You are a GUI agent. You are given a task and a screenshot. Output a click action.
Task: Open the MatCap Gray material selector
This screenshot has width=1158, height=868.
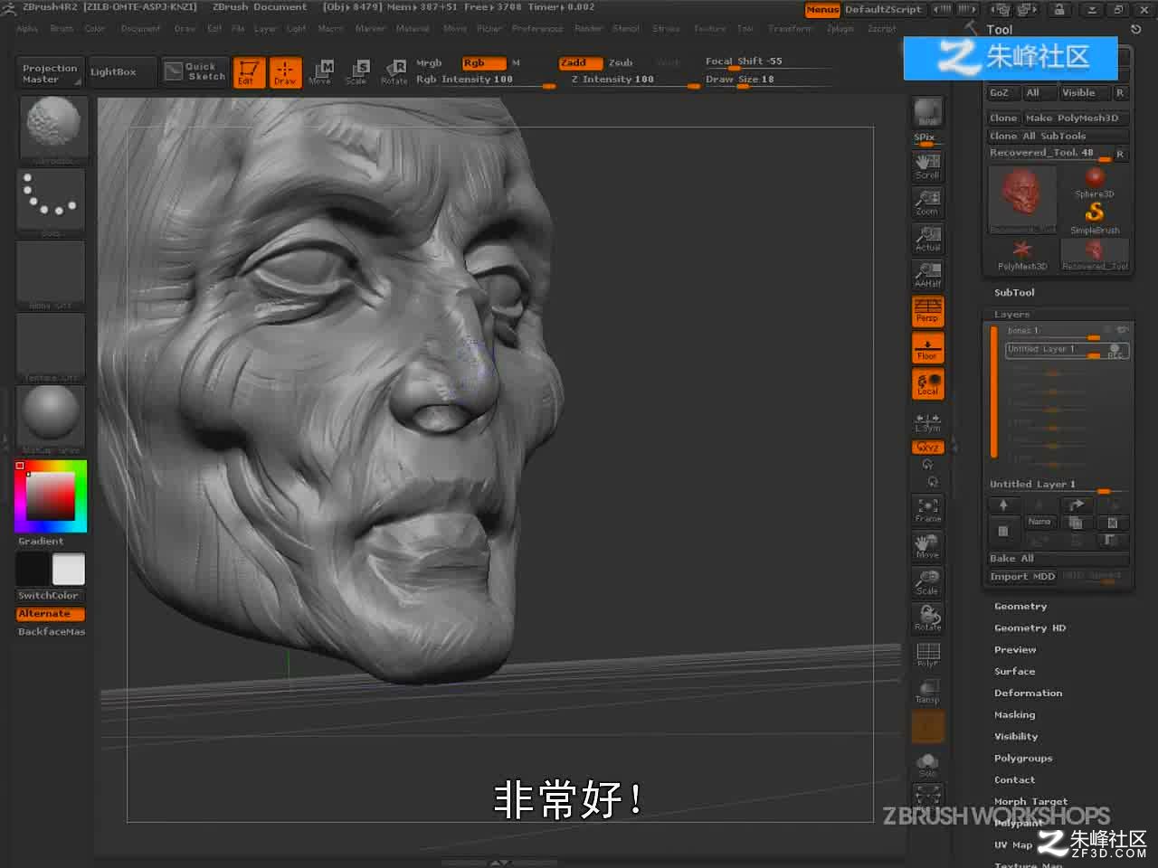[52, 420]
